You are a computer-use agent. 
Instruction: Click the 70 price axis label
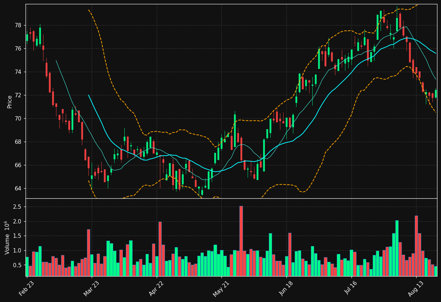click(x=18, y=119)
